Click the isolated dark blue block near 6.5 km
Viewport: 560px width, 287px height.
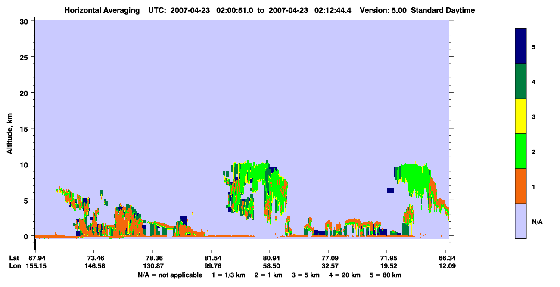point(390,190)
